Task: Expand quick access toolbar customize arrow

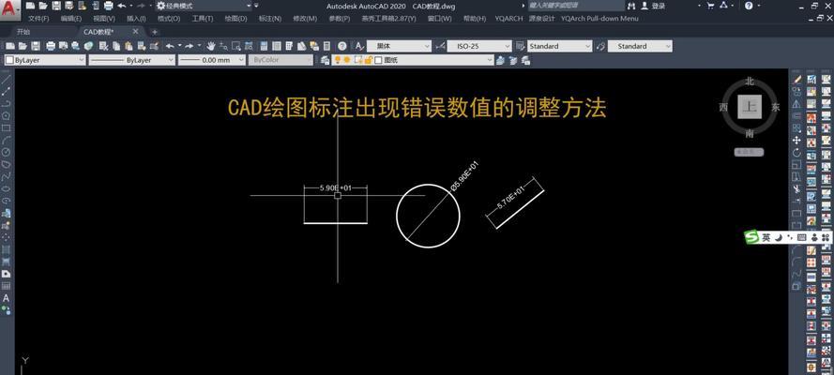Action: 256,6
